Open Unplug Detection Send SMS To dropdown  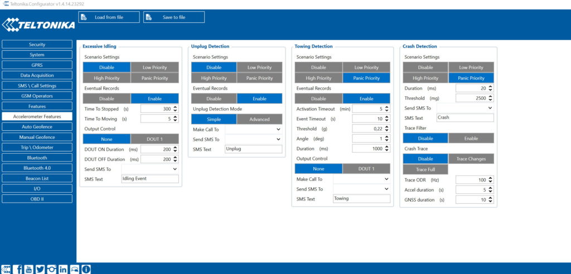(x=254, y=139)
